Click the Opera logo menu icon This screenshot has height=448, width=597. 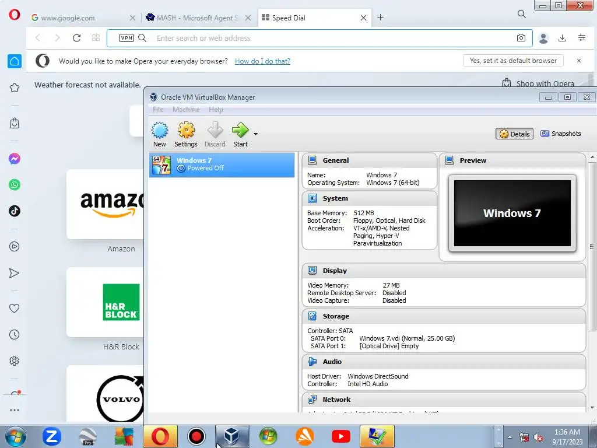pyautogui.click(x=15, y=15)
